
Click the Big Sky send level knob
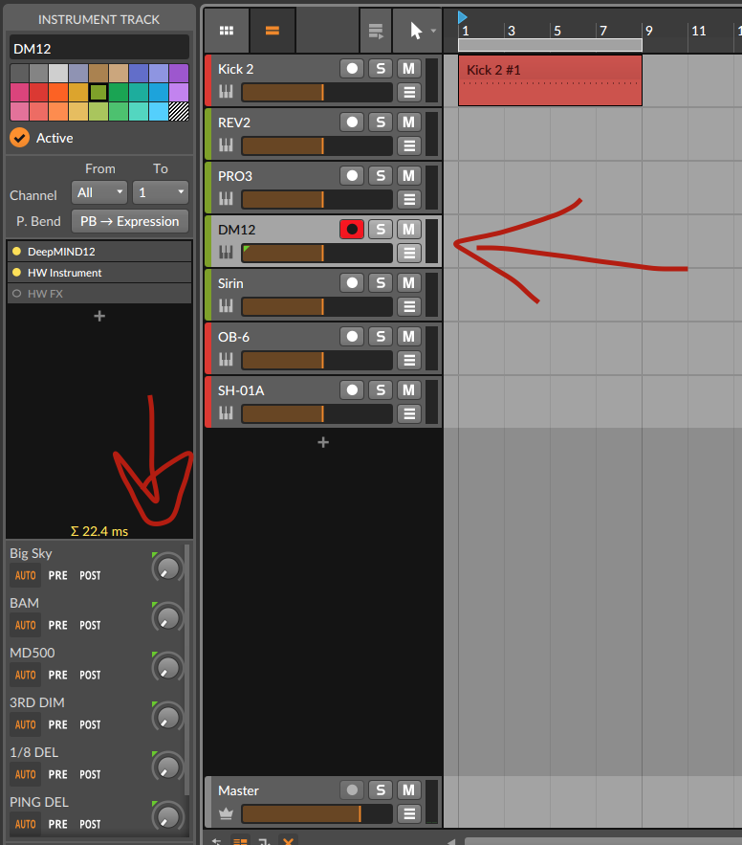pos(168,568)
